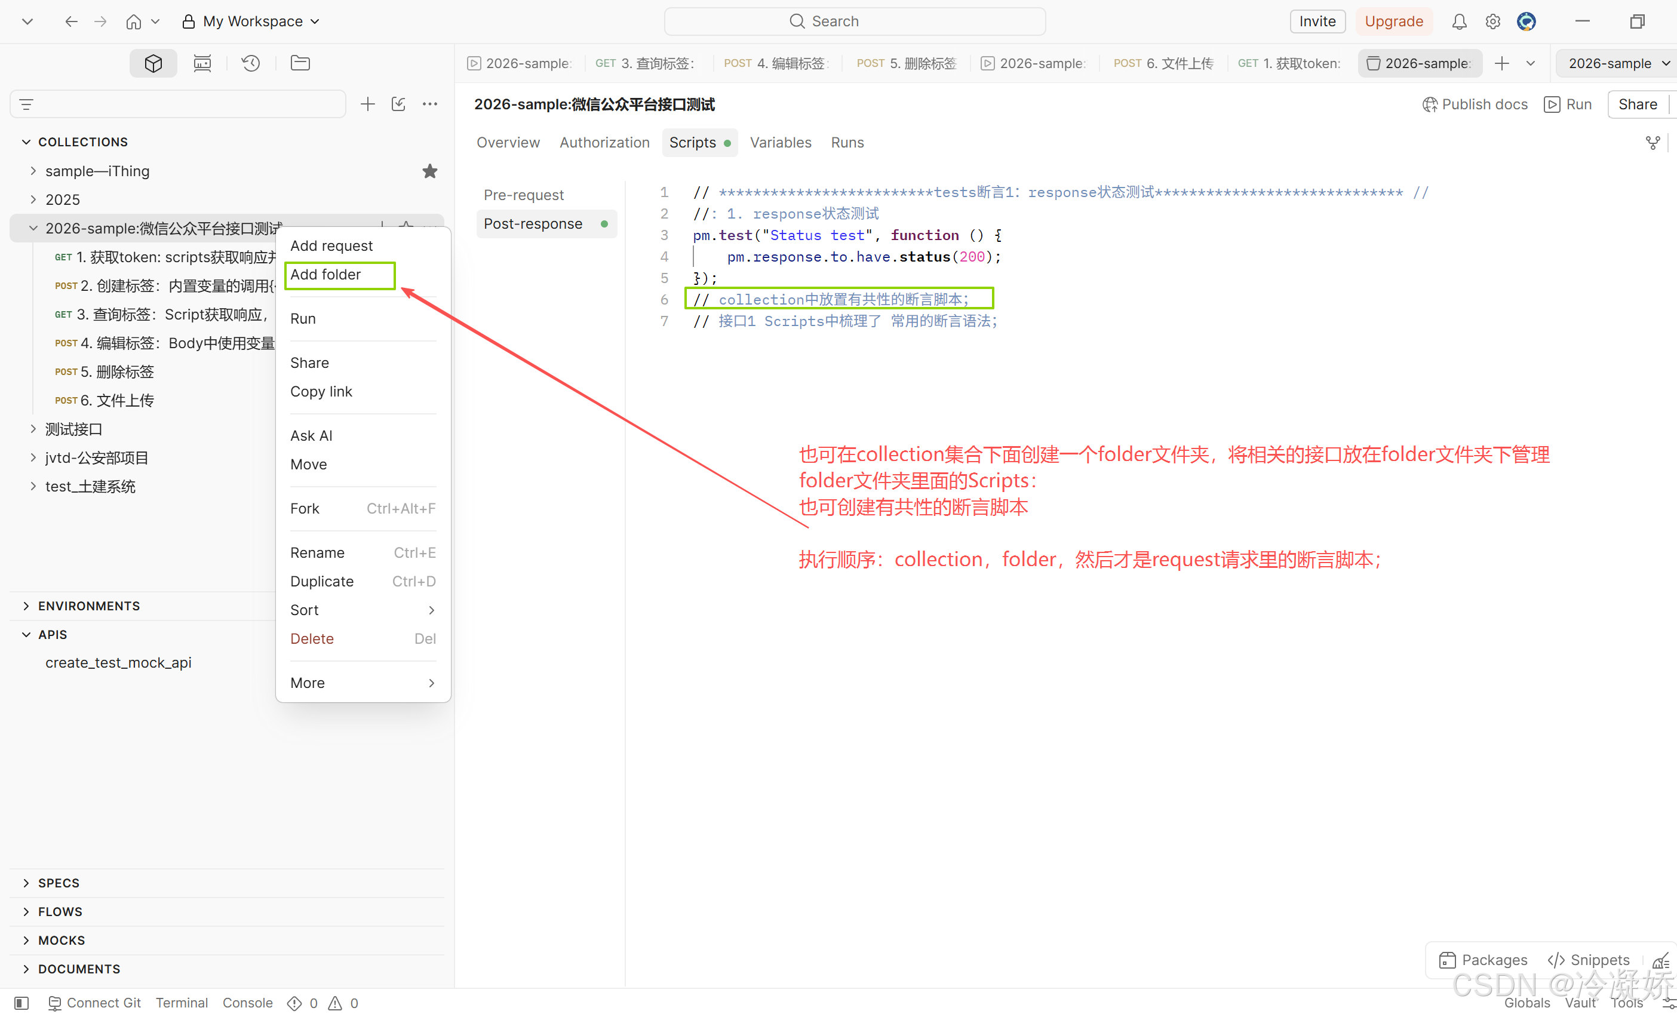Viewport: 1677px width, 1014px height.
Task: Go forward with the right arrow
Action: 100,21
